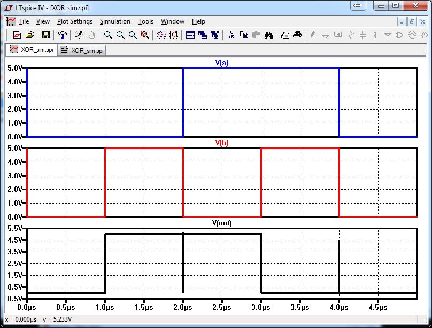Screen dimensions: 432x328
Task: Minimize the inner document window
Action: coord(402,21)
